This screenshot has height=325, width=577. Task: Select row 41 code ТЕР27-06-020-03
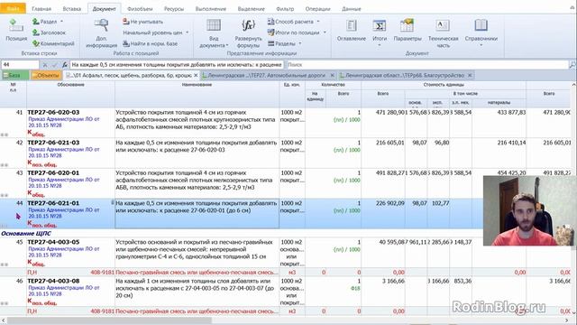coord(53,112)
